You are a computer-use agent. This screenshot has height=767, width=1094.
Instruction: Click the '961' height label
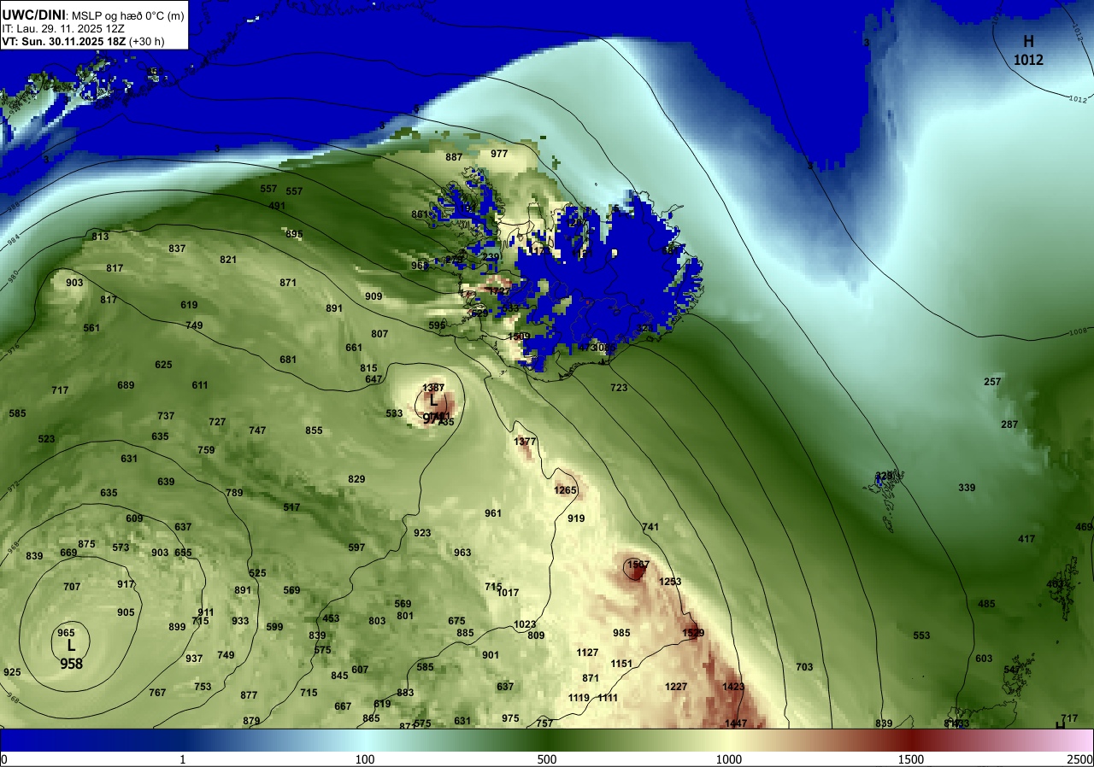click(x=493, y=513)
